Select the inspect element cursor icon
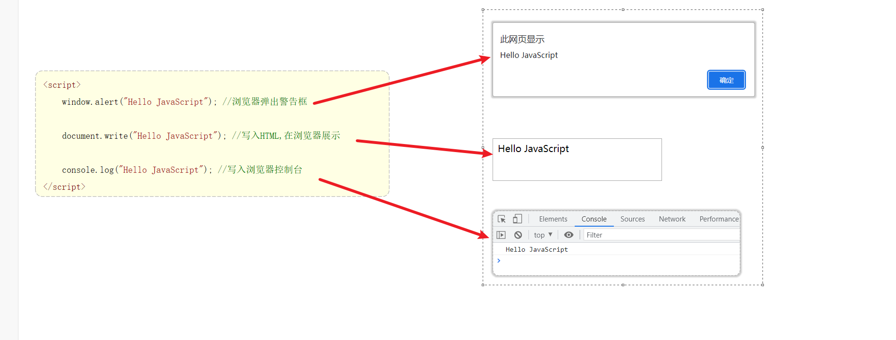The image size is (896, 340). coord(502,219)
